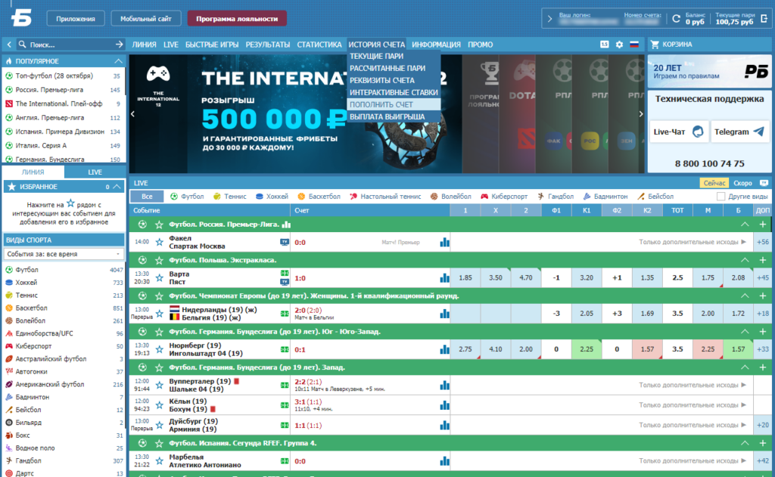Collapse the left sidebar arrow
Viewport: 775px width, 477px height.
9,45
